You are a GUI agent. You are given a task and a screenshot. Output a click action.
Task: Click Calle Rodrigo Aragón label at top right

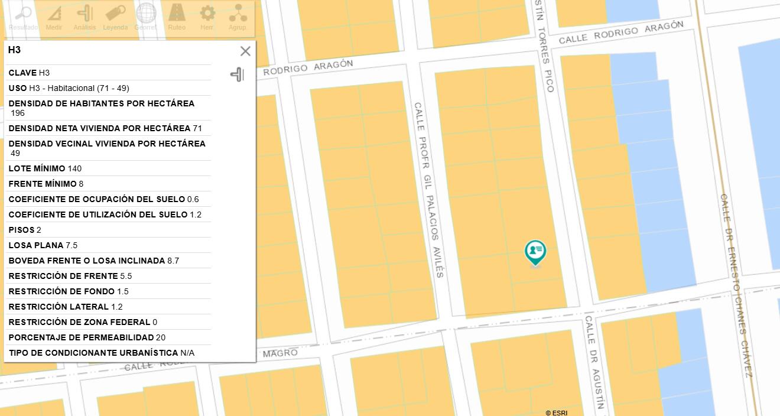(621, 32)
